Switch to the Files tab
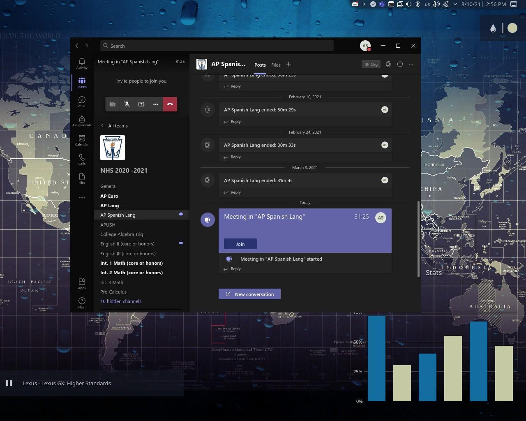This screenshot has width=526, height=421. [x=276, y=65]
